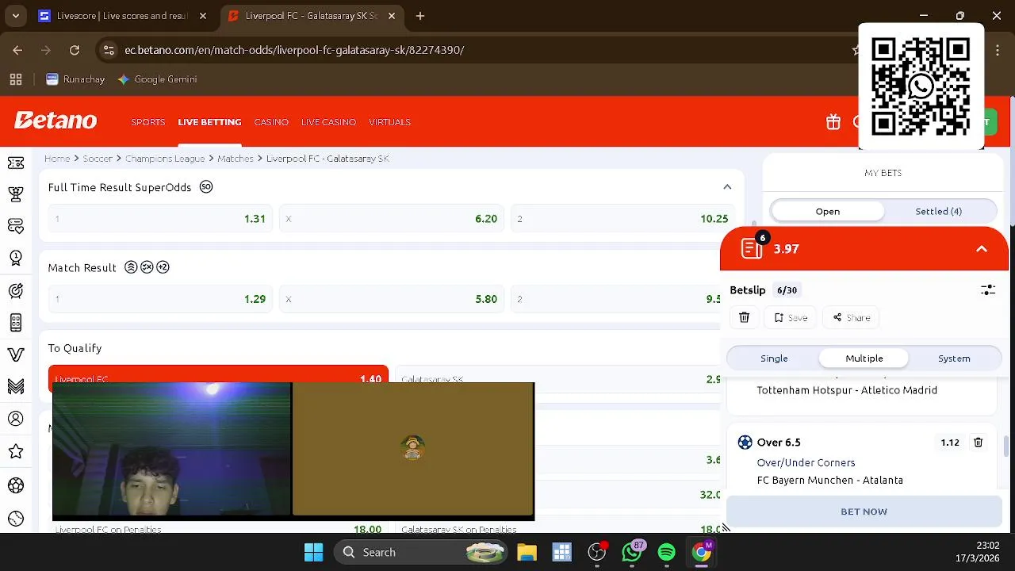Go to the Home breadcrumb

click(x=57, y=159)
